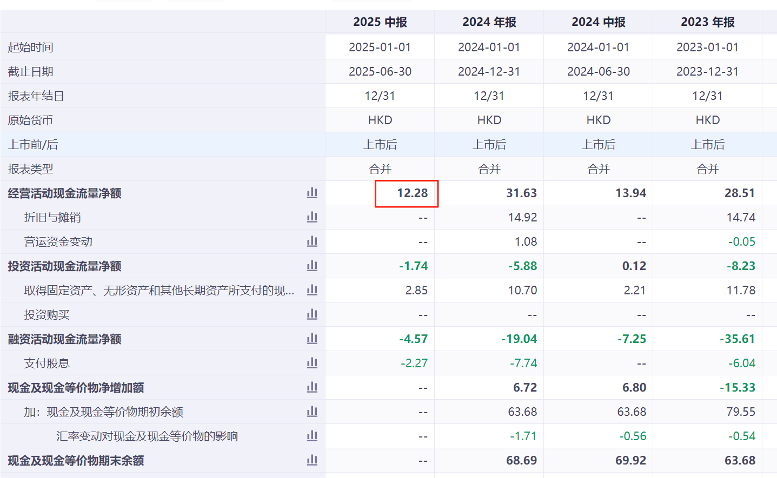Choose the 2023 年报 column header

707,22
